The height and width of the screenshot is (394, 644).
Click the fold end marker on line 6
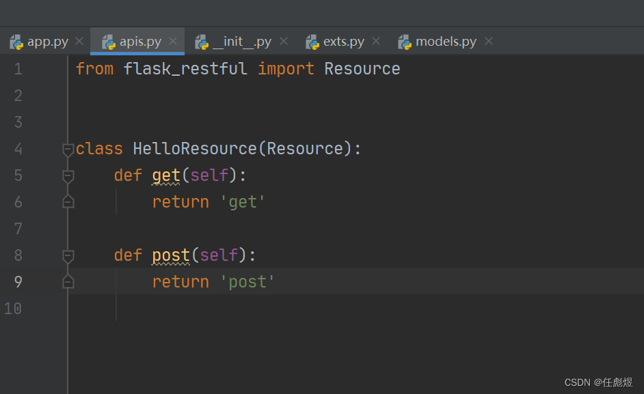click(68, 201)
